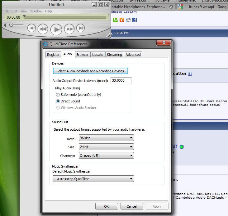Screen dimensions: 228x216
Task: Minimize the Untitled QuickTime Player window
Action: coord(94,5)
